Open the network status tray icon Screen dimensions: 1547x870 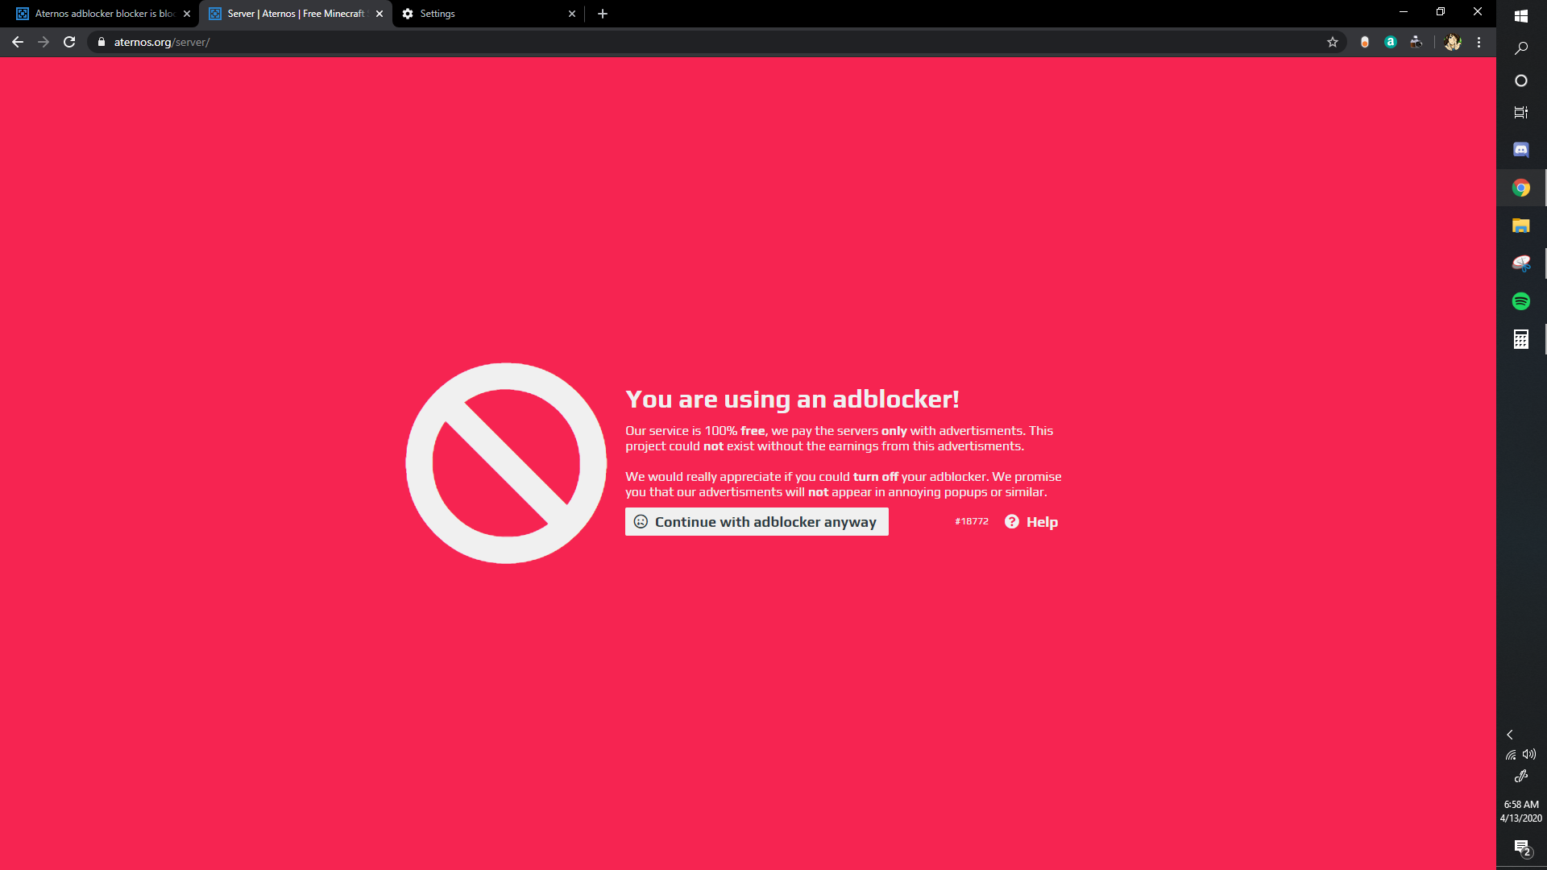click(1512, 755)
